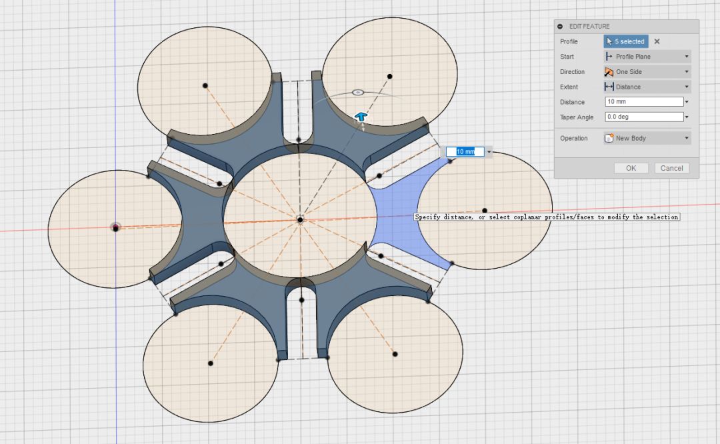Clear the profile selection with the X

click(x=657, y=41)
